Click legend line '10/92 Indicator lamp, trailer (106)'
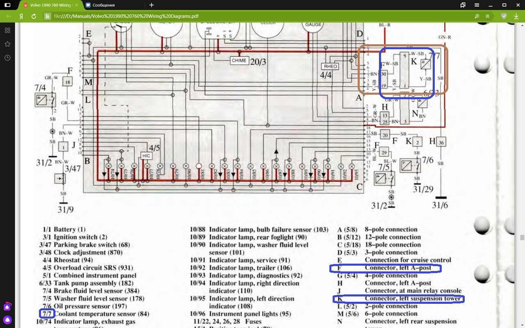 coord(241,268)
